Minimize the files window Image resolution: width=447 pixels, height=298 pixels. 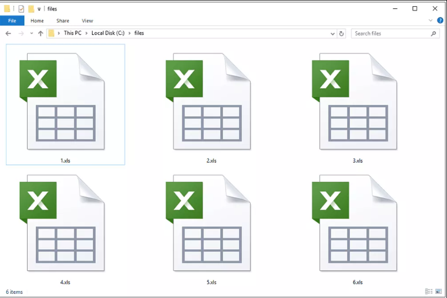coord(395,8)
